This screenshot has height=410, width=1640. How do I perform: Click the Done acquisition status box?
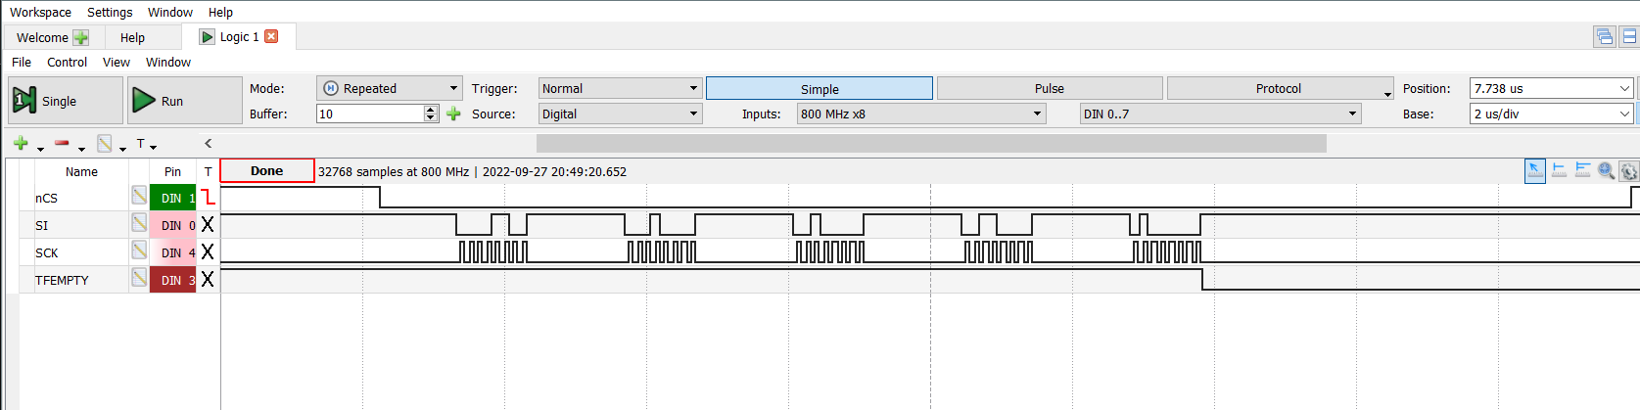pyautogui.click(x=266, y=170)
